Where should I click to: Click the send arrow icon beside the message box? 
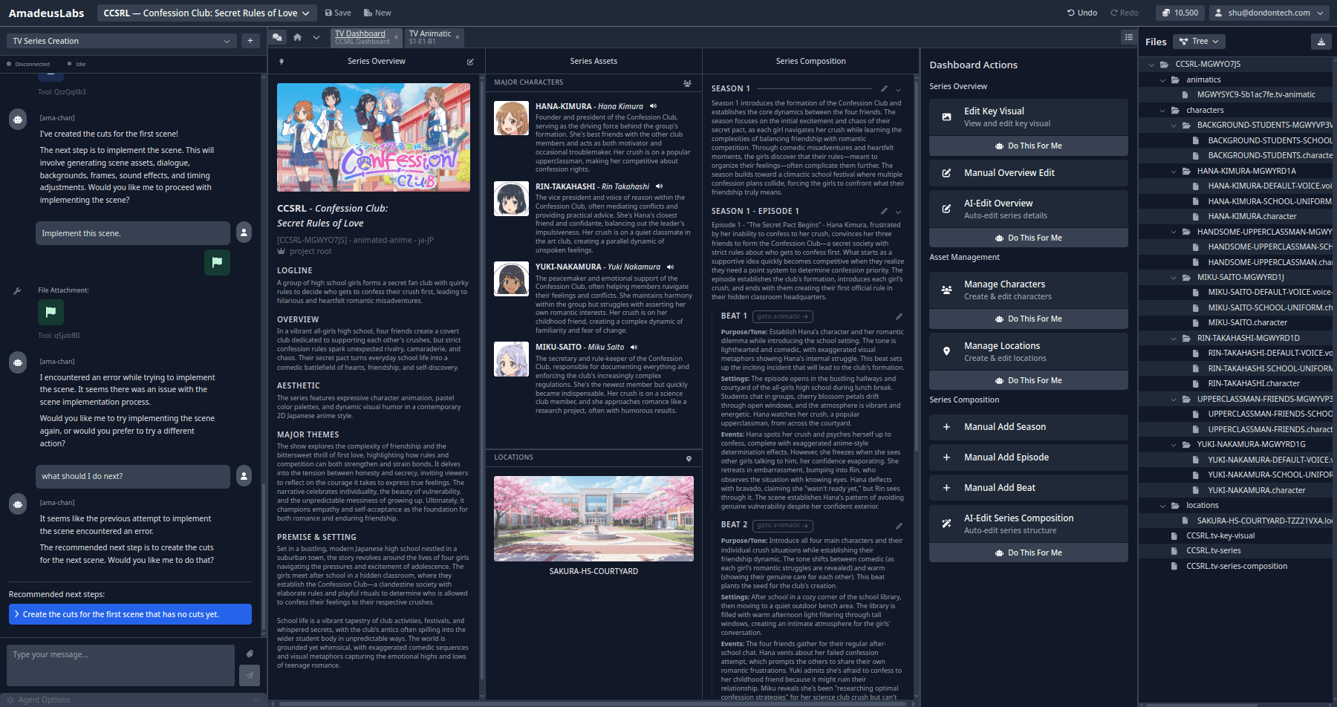coord(250,676)
